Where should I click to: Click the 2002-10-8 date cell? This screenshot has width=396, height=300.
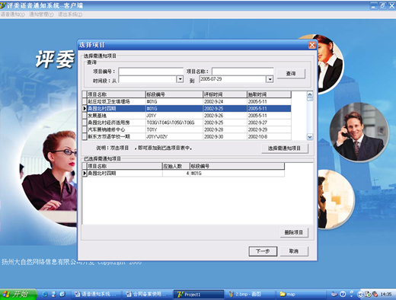coord(269,136)
